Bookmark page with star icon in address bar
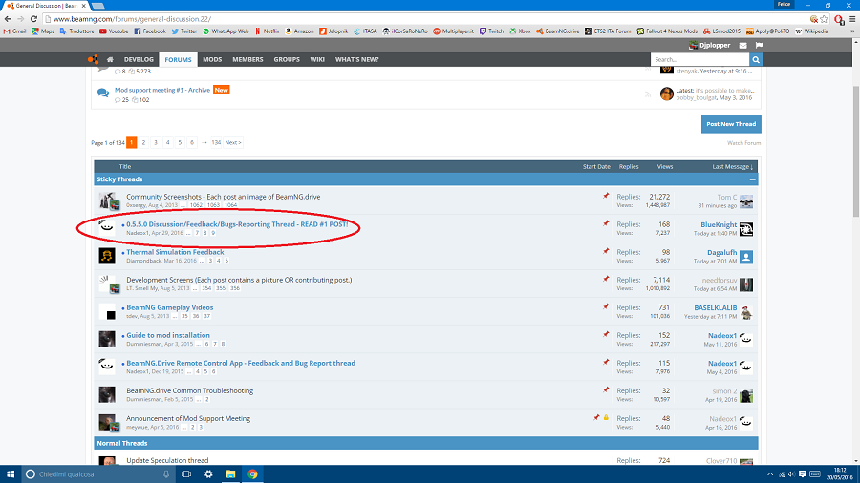Image resolution: width=860 pixels, height=483 pixels. [x=825, y=19]
